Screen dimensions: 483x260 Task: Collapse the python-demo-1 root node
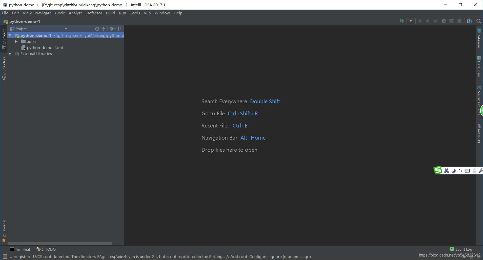coord(10,35)
